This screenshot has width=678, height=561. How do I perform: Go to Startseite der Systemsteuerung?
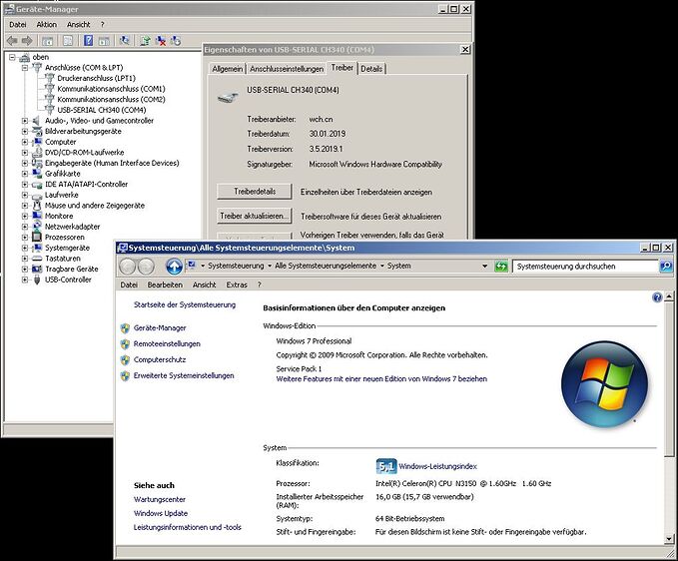(185, 304)
